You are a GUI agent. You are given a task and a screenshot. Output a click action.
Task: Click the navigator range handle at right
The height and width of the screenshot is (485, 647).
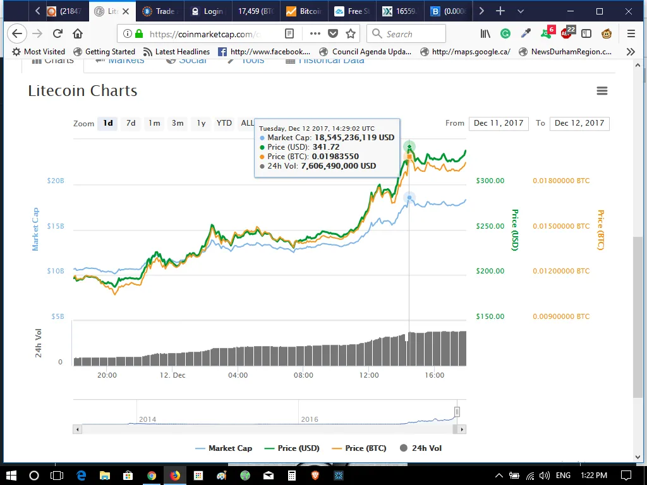coord(457,412)
